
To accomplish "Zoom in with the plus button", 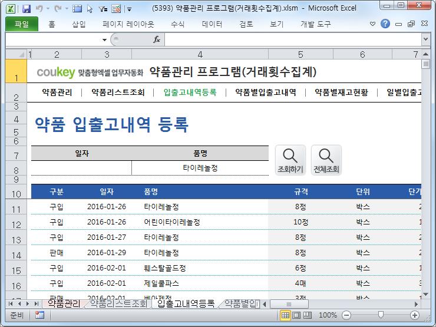I will [415, 315].
